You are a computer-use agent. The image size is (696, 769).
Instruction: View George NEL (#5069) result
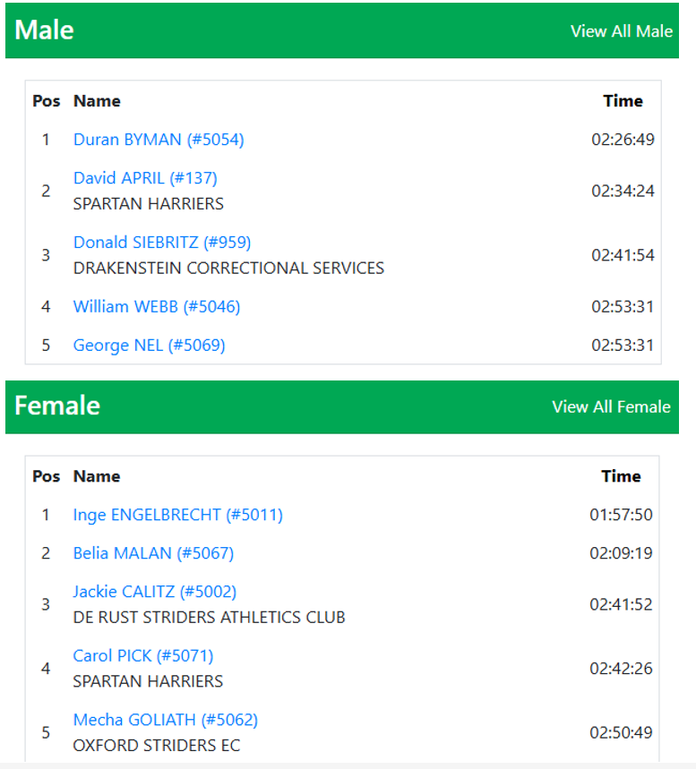tap(150, 346)
